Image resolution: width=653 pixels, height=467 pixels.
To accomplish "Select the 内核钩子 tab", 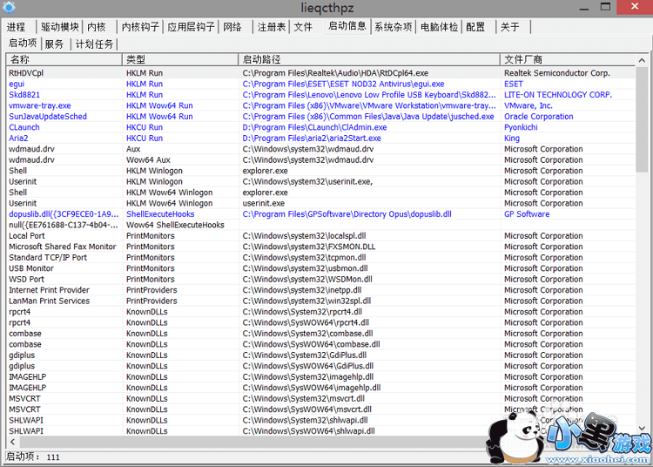I will (140, 27).
